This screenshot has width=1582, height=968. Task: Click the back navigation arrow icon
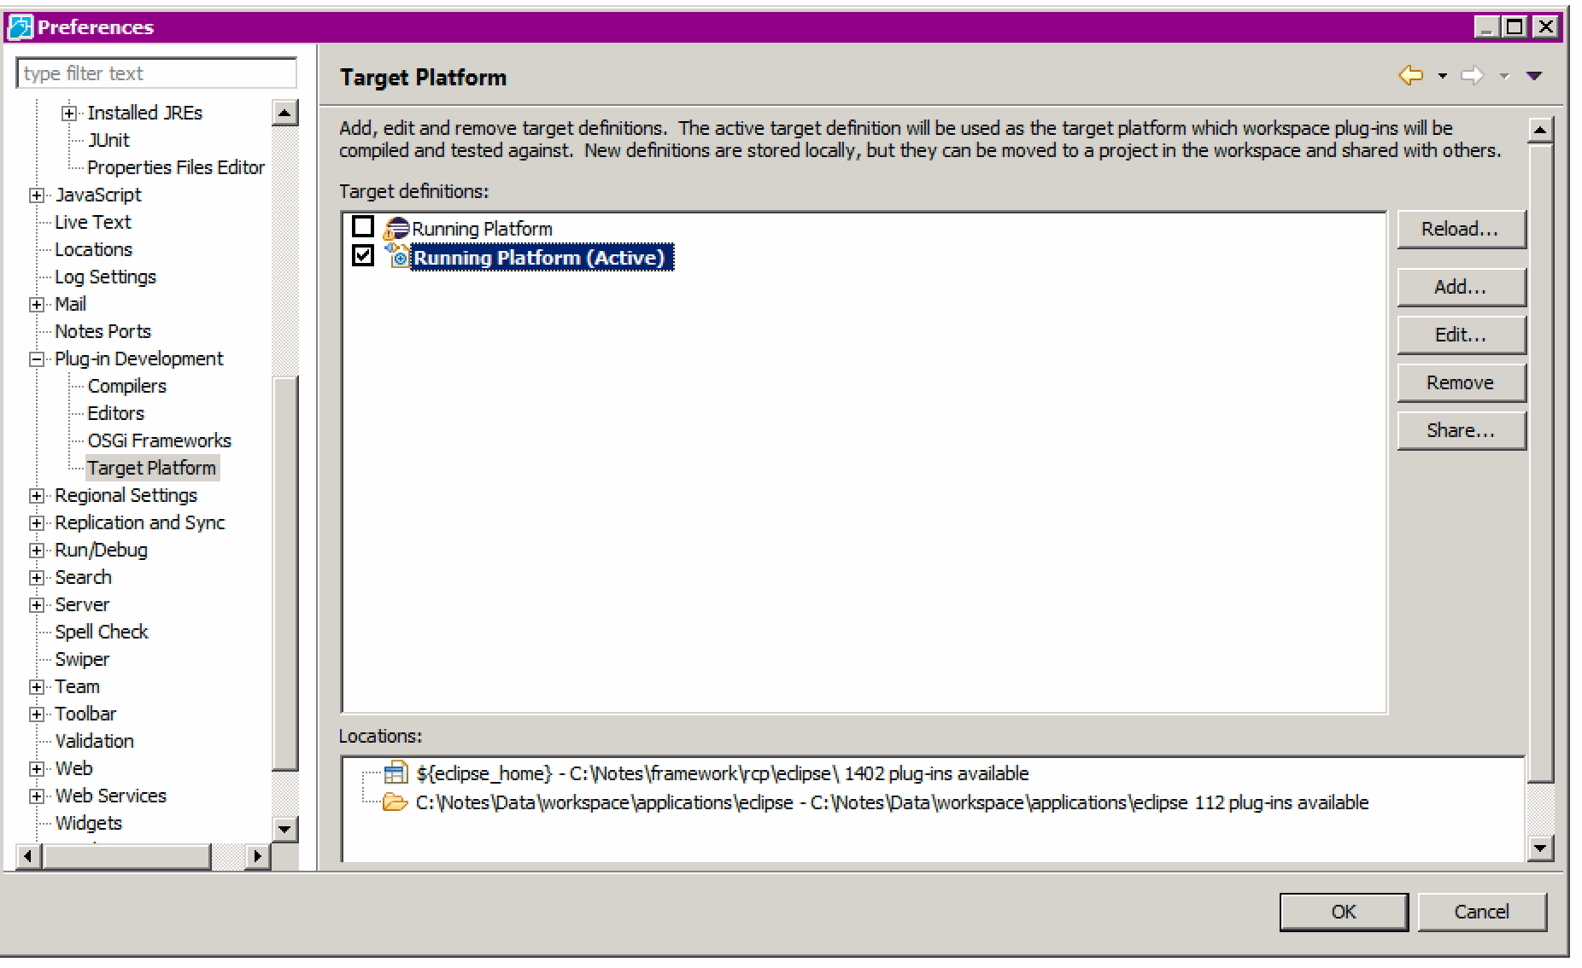coord(1410,76)
